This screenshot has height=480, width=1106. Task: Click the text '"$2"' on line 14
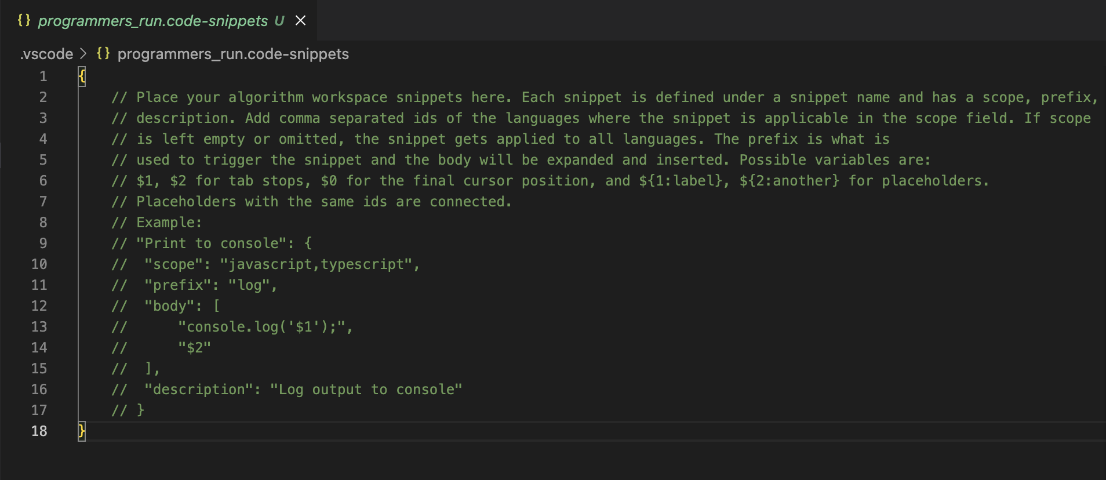[x=194, y=348]
